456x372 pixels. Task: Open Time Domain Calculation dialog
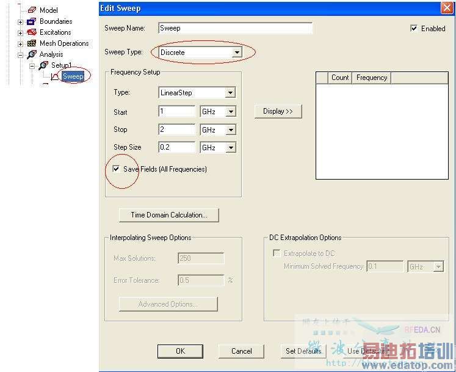click(x=168, y=215)
